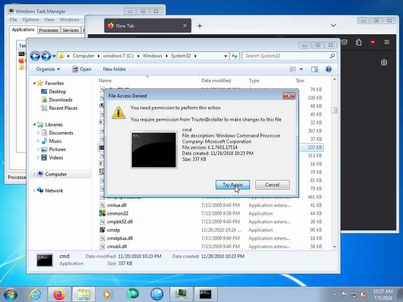Open uBlock Origin icon in Firefox
Screen dimensions: 403x302
point(373,42)
